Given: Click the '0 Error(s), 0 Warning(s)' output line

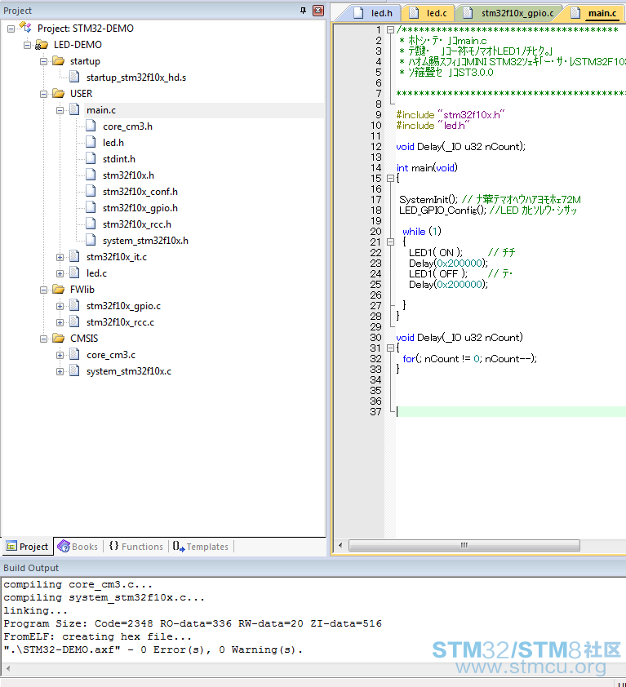Looking at the screenshot, I should pyautogui.click(x=153, y=649).
